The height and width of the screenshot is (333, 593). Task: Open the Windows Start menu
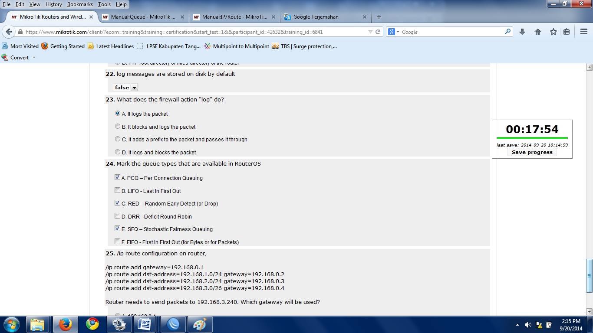tap(12, 324)
